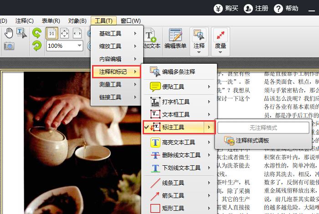Open the 窗口(W) menu
Viewport: 319px width, 214px height.
[131, 21]
